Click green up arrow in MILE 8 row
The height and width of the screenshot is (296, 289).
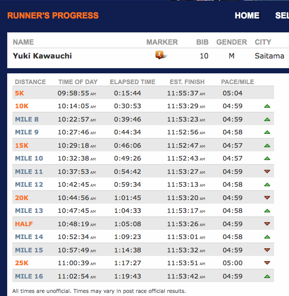[267, 120]
